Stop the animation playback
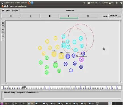Viewport: 124px width, 108px height. [x=50, y=16]
